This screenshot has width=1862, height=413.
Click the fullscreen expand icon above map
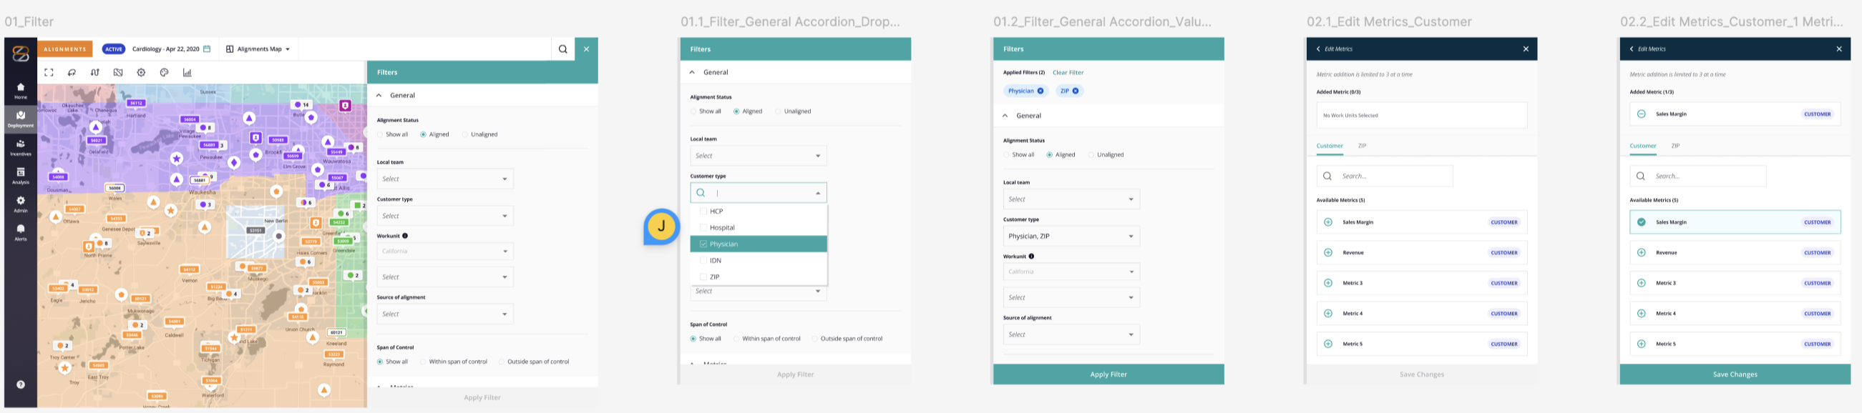49,72
